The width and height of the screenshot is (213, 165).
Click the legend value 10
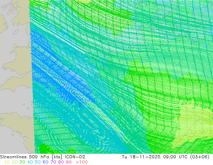(x=7, y=162)
